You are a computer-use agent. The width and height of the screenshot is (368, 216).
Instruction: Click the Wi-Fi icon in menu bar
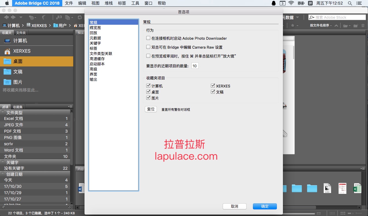click(x=291, y=3)
